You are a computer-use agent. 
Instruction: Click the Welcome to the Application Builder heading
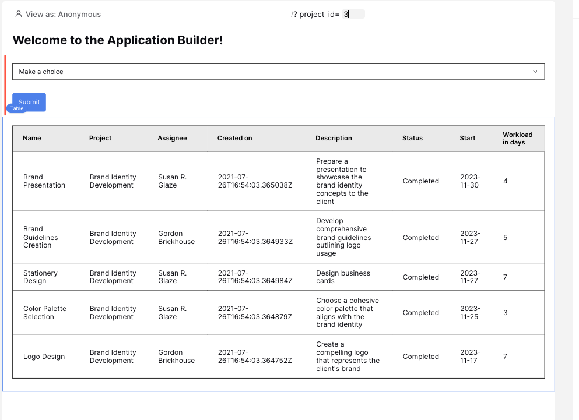pyautogui.click(x=118, y=40)
